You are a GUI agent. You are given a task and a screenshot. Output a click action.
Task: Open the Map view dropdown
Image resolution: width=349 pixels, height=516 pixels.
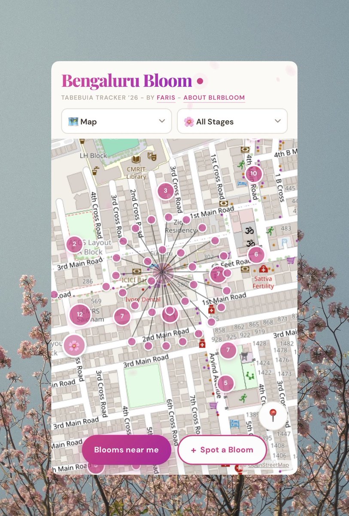pos(116,121)
